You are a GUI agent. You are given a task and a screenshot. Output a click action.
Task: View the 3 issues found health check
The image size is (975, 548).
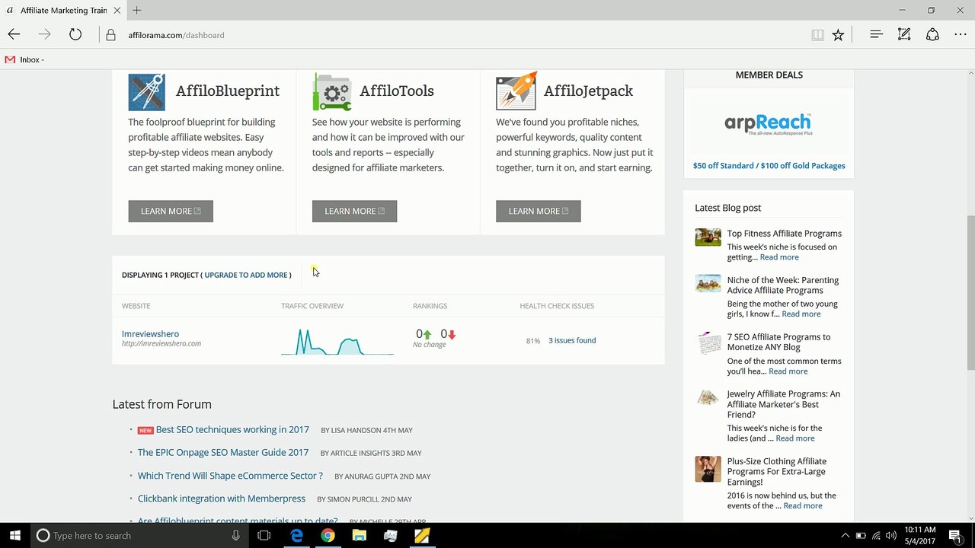tap(572, 340)
